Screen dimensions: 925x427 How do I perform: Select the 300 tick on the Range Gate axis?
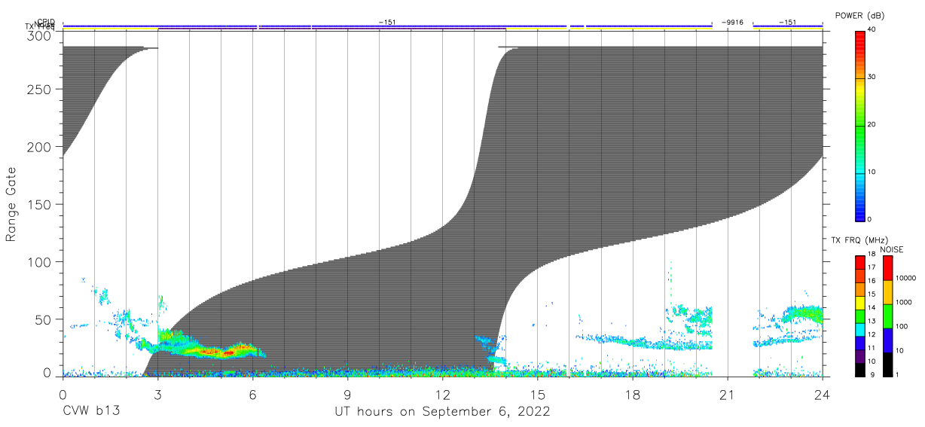click(41, 36)
